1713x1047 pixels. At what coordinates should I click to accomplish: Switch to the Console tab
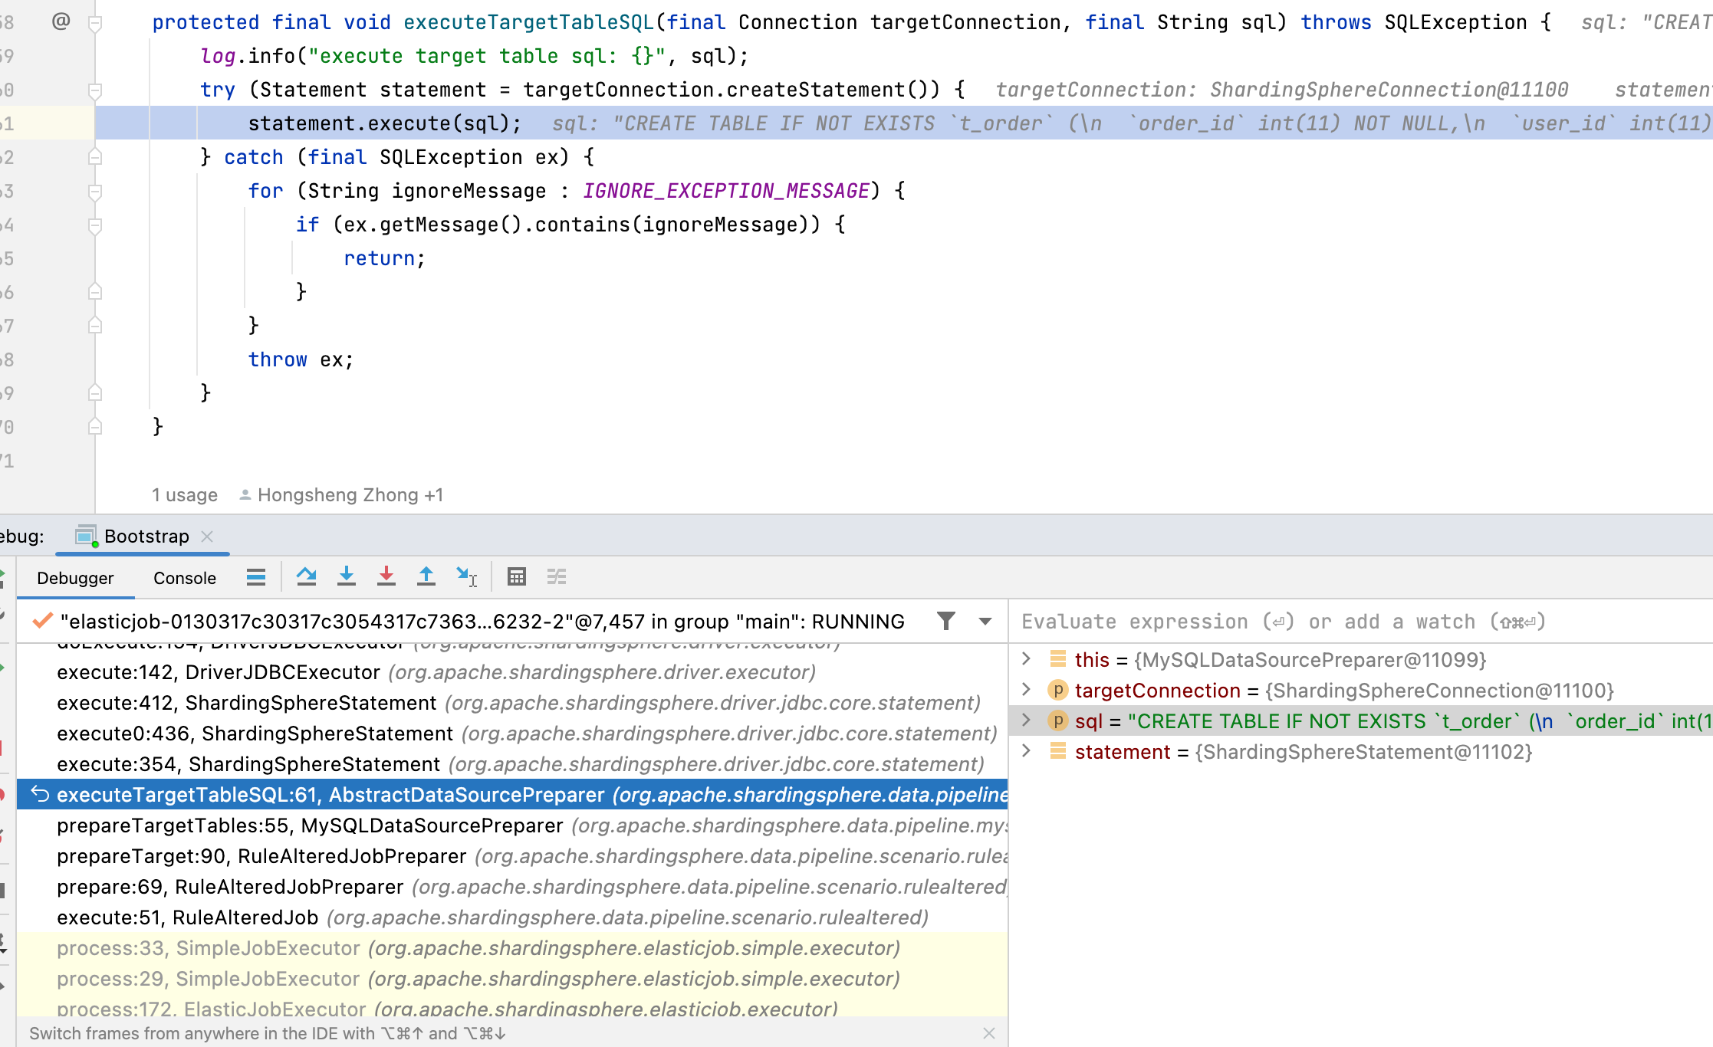pos(184,577)
